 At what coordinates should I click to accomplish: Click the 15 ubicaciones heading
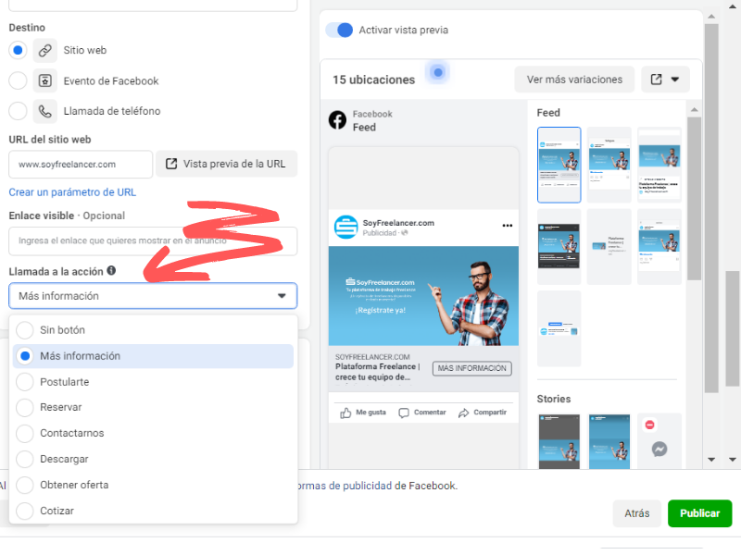[x=374, y=80]
